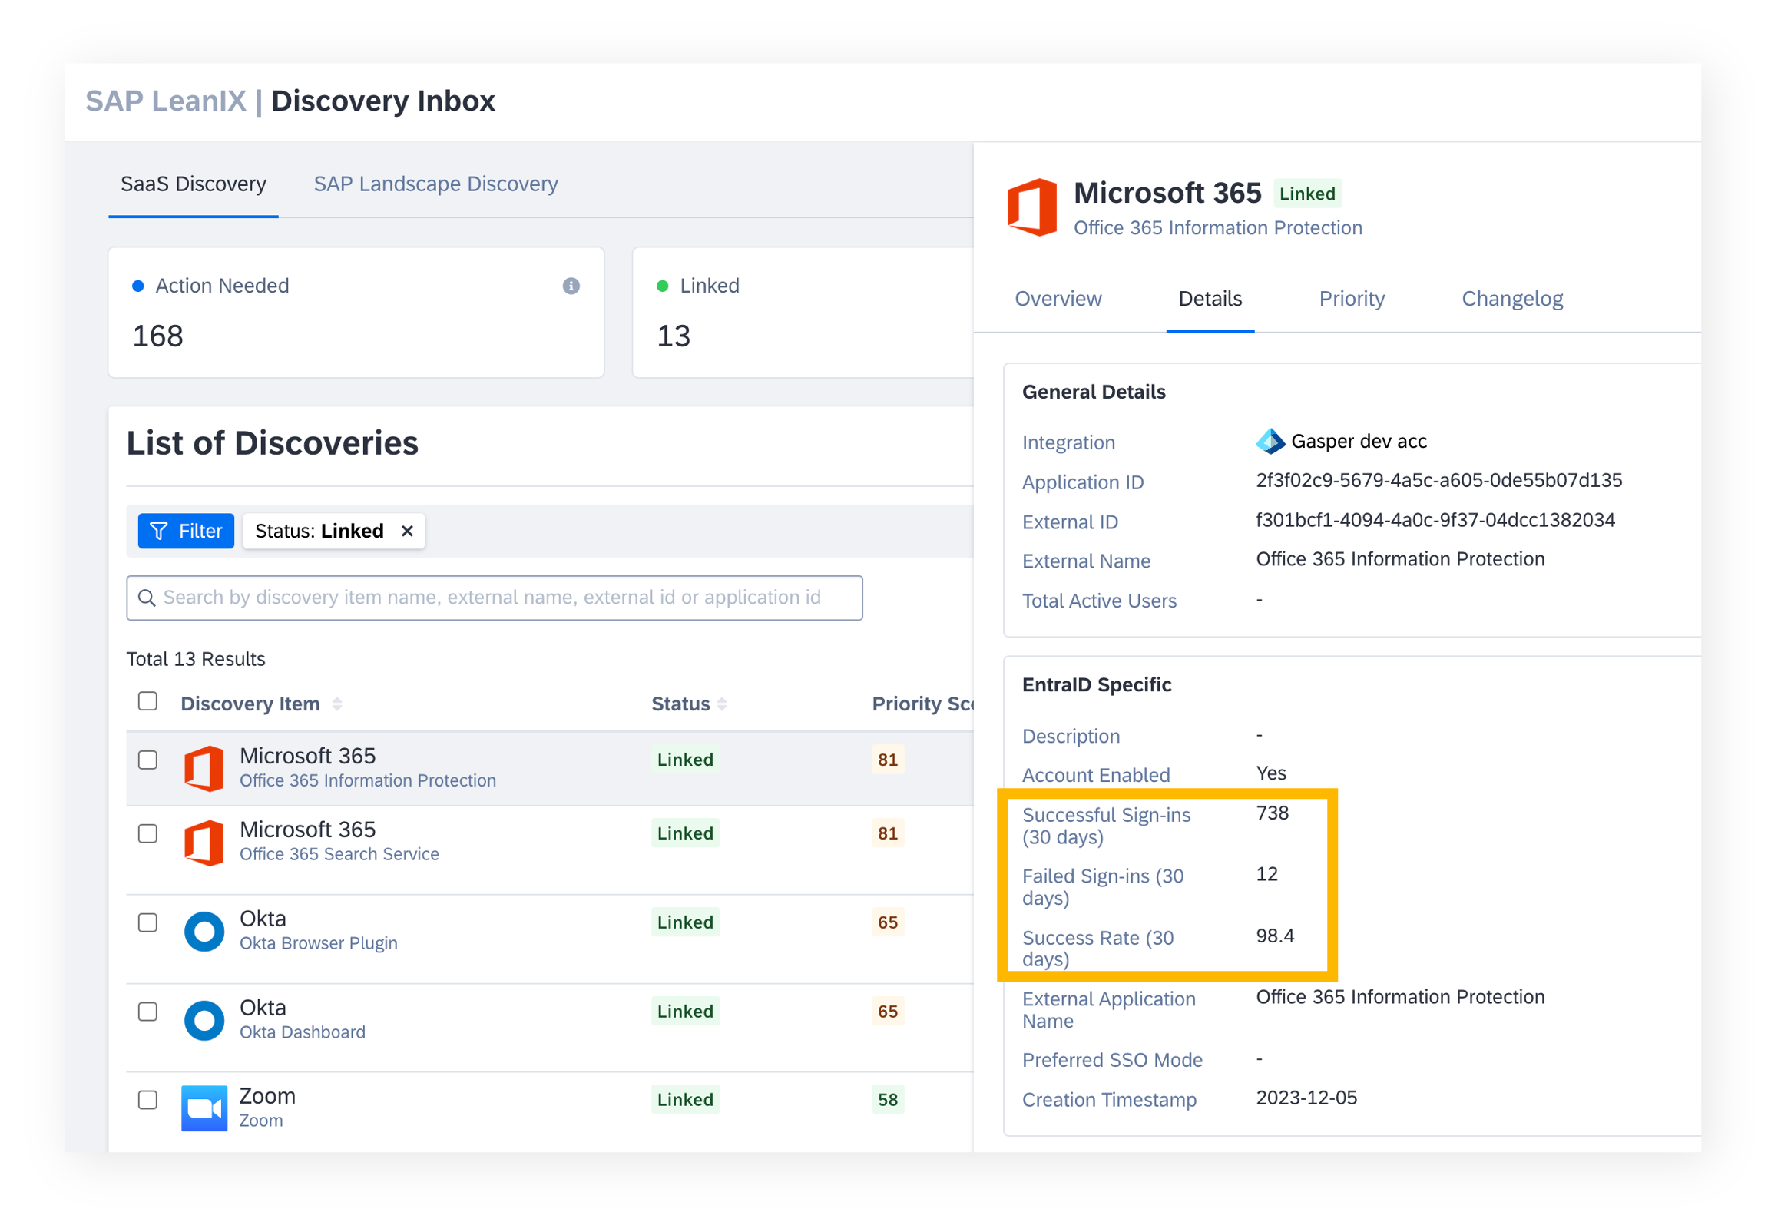This screenshot has height=1232, width=1781.
Task: Open Okta Dashboard link
Action: (x=303, y=1032)
